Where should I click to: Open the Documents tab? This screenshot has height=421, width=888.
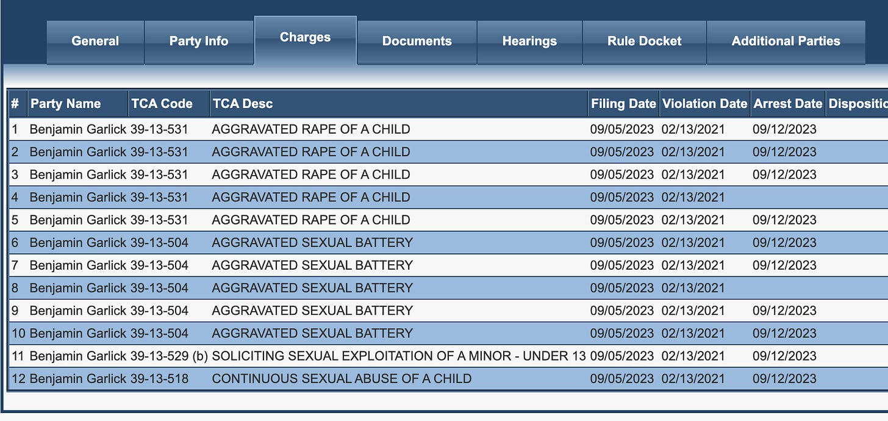pos(417,42)
